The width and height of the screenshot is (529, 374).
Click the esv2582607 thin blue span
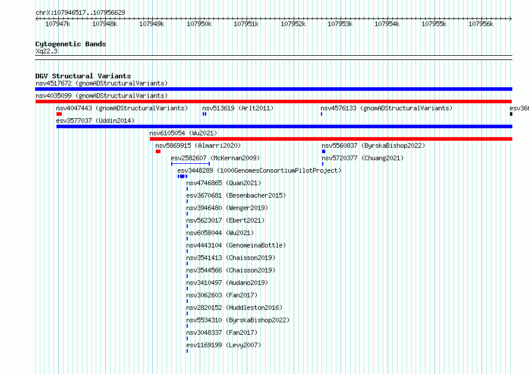point(191,164)
